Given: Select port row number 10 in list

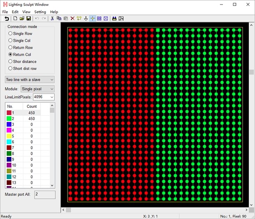Looking at the screenshot, I should 27,165.
